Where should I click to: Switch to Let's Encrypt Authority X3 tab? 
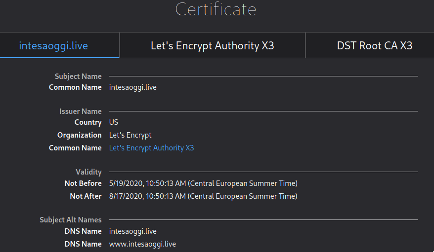tap(212, 45)
